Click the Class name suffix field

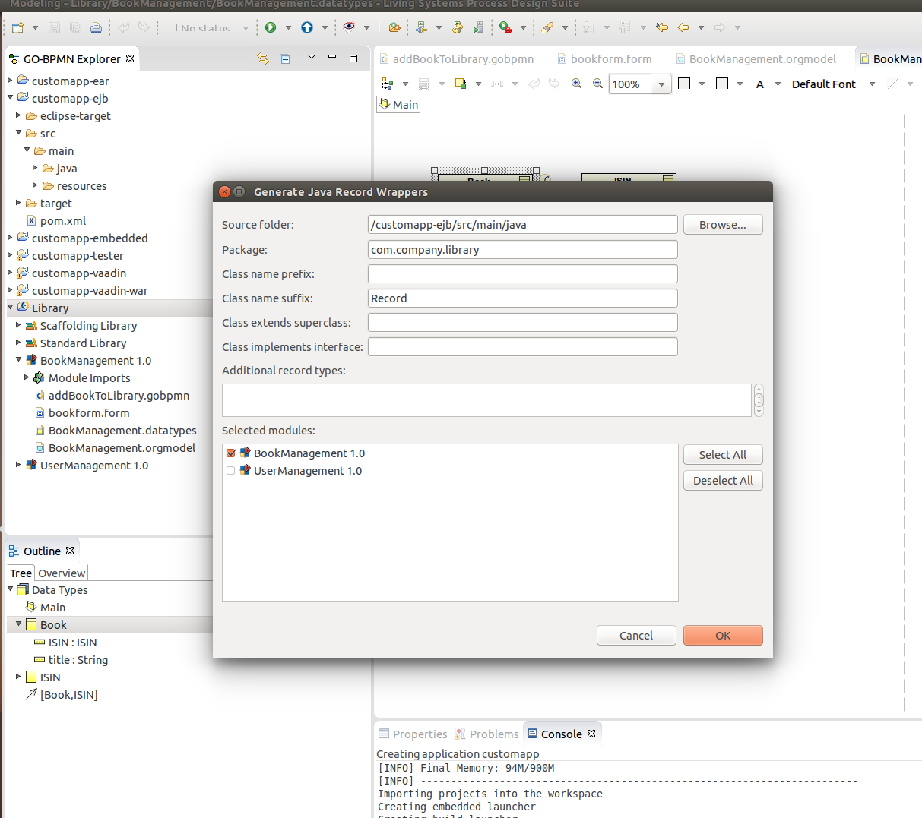[523, 298]
